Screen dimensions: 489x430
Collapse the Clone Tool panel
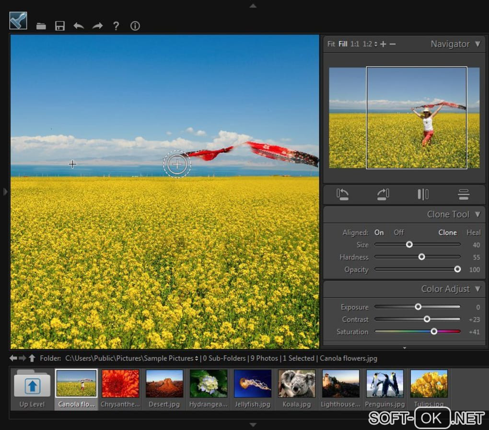click(477, 214)
